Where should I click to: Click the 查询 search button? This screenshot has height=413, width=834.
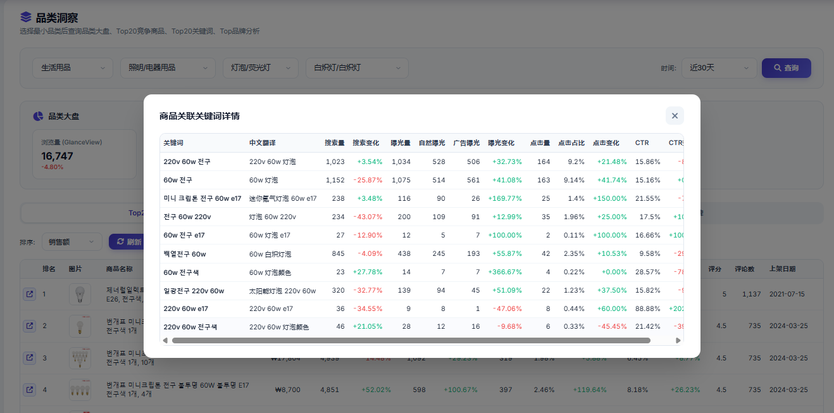point(786,68)
